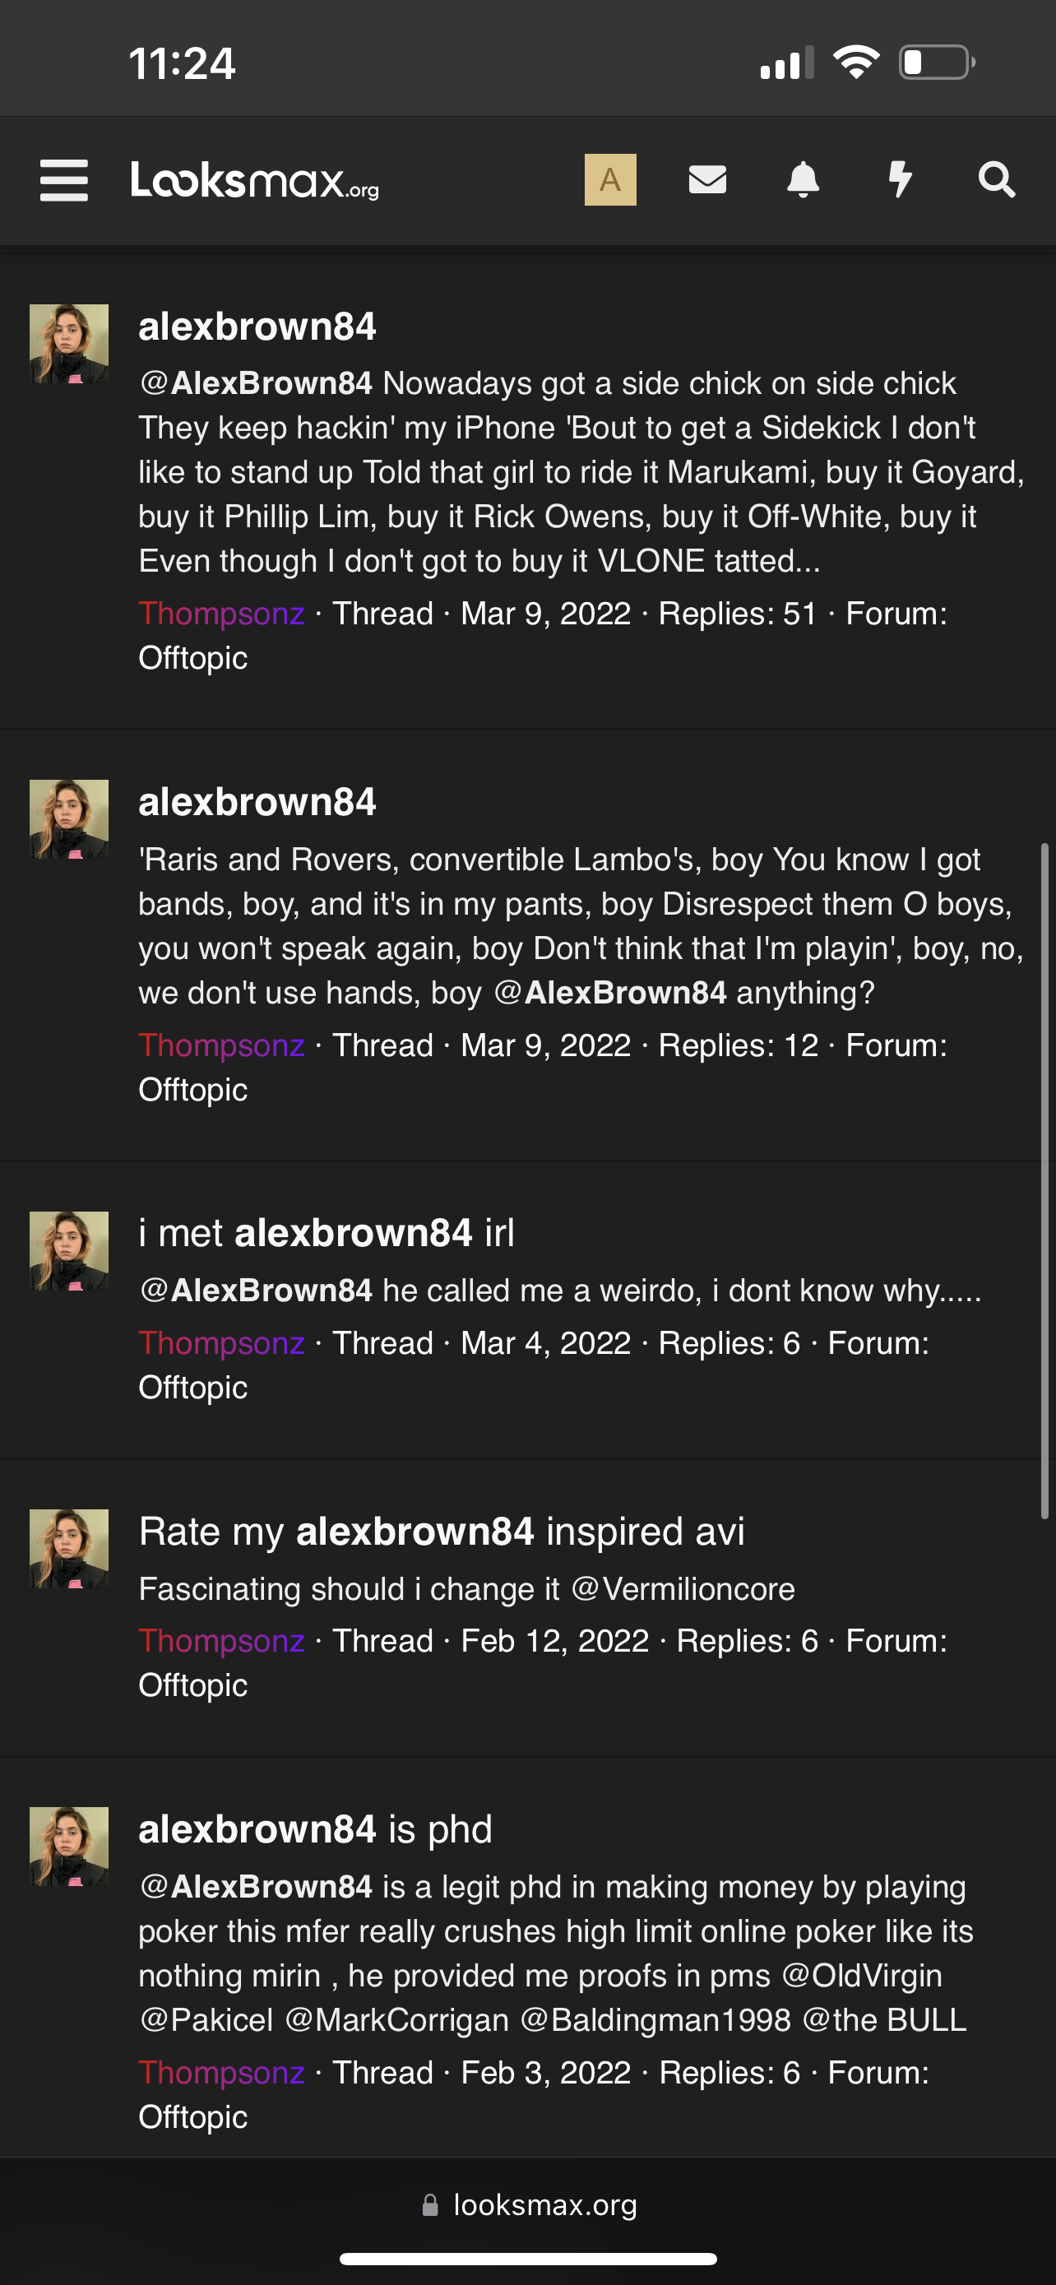The image size is (1056, 2285).
Task: Open the inbox envelope icon
Action: [706, 180]
